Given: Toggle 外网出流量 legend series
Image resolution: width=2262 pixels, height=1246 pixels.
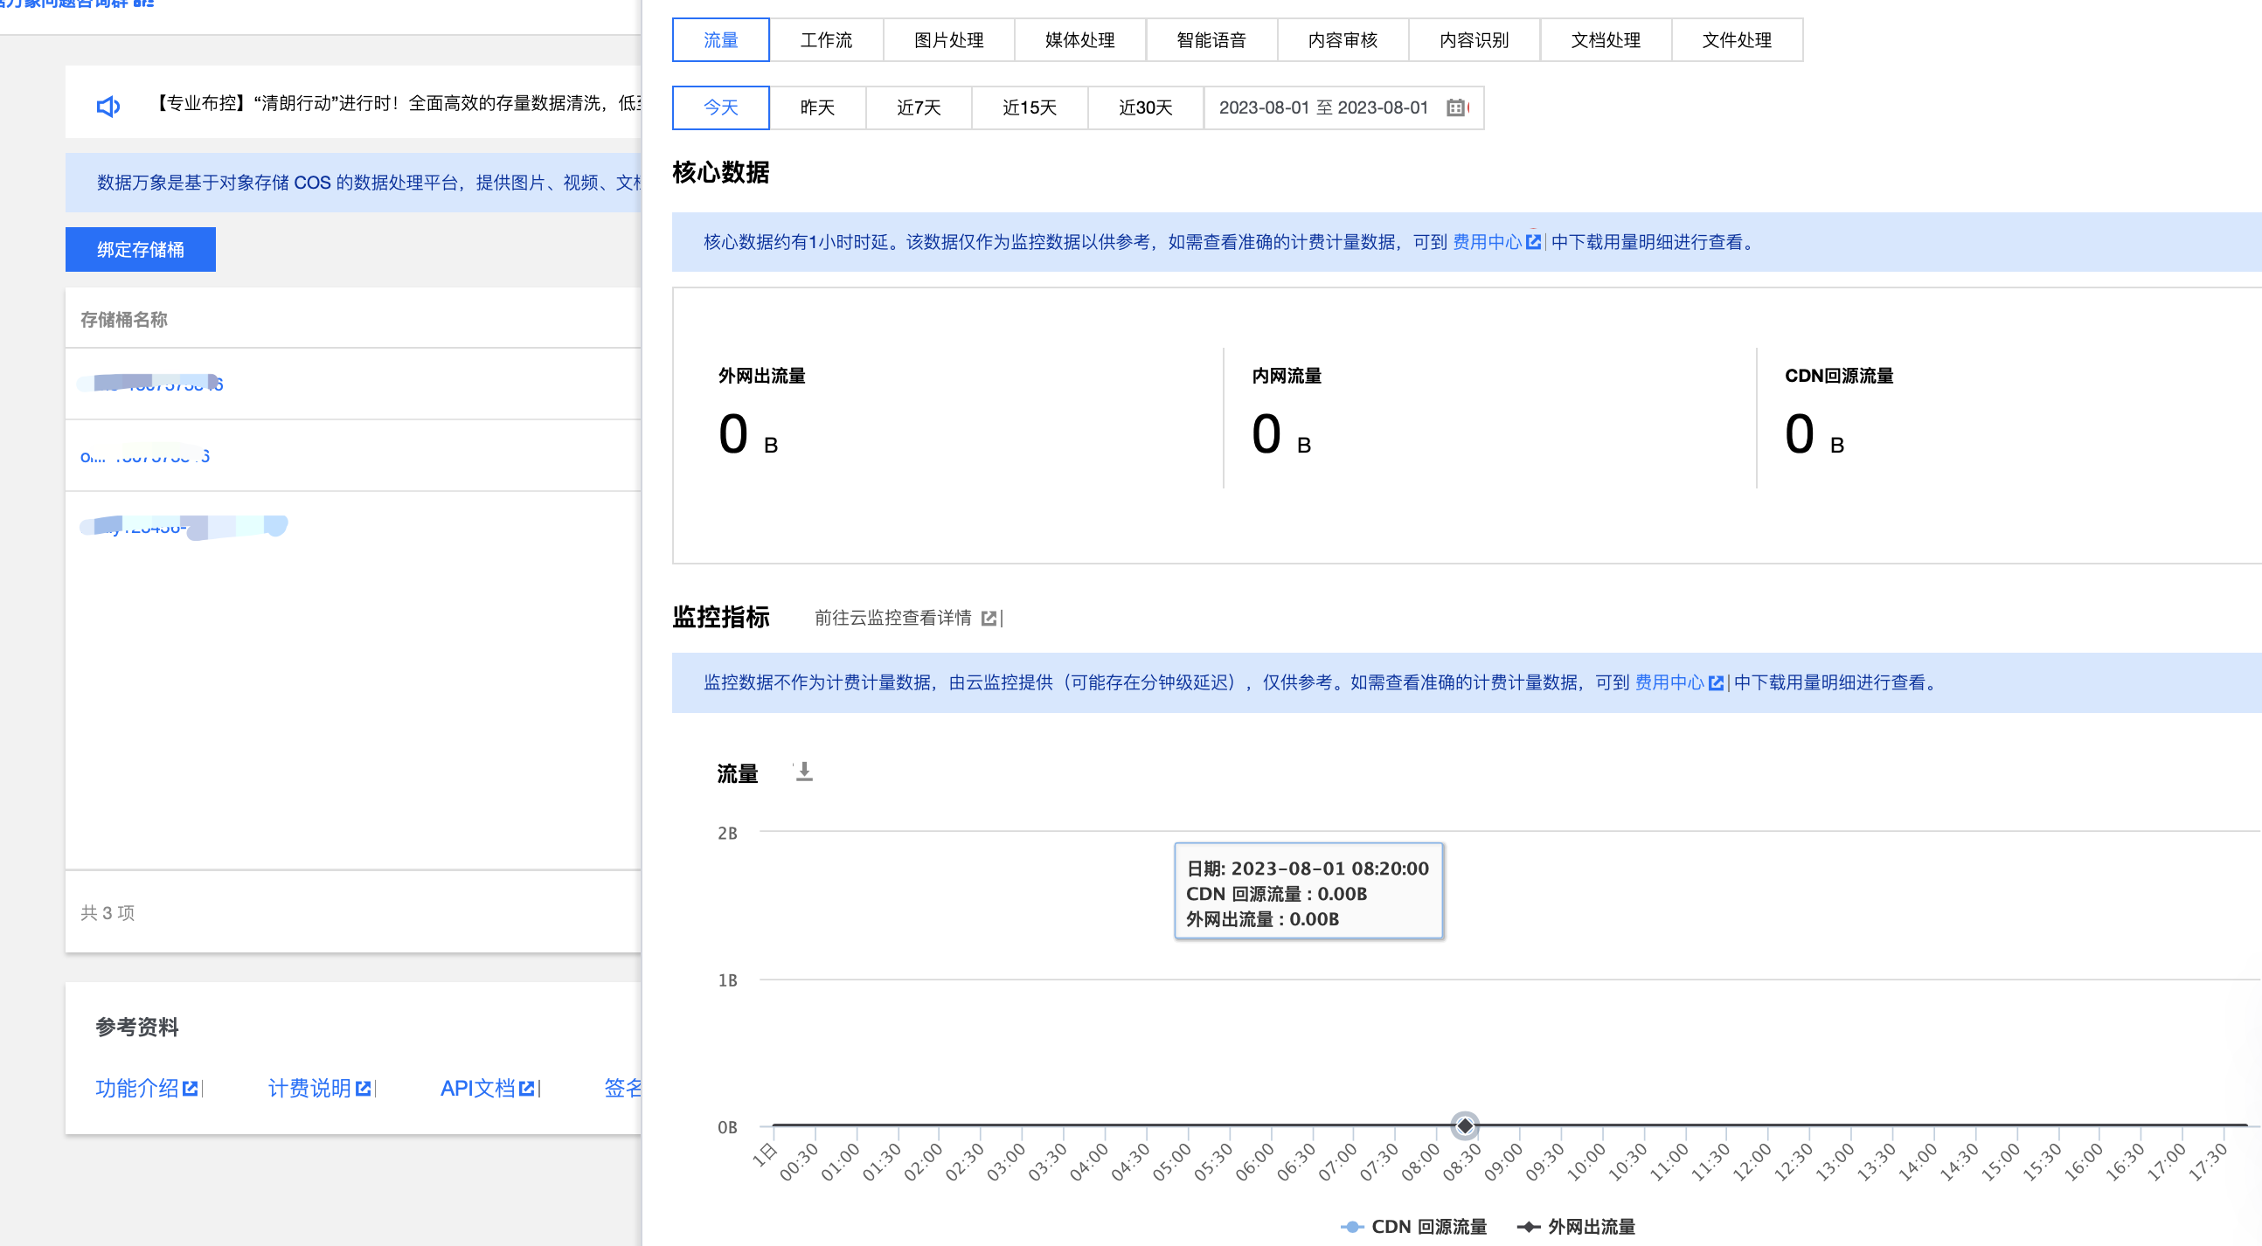Looking at the screenshot, I should pos(1576,1226).
